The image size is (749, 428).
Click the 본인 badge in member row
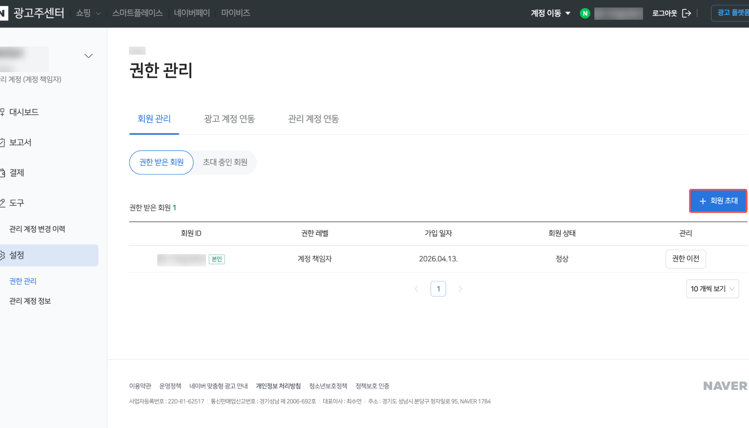tap(217, 259)
